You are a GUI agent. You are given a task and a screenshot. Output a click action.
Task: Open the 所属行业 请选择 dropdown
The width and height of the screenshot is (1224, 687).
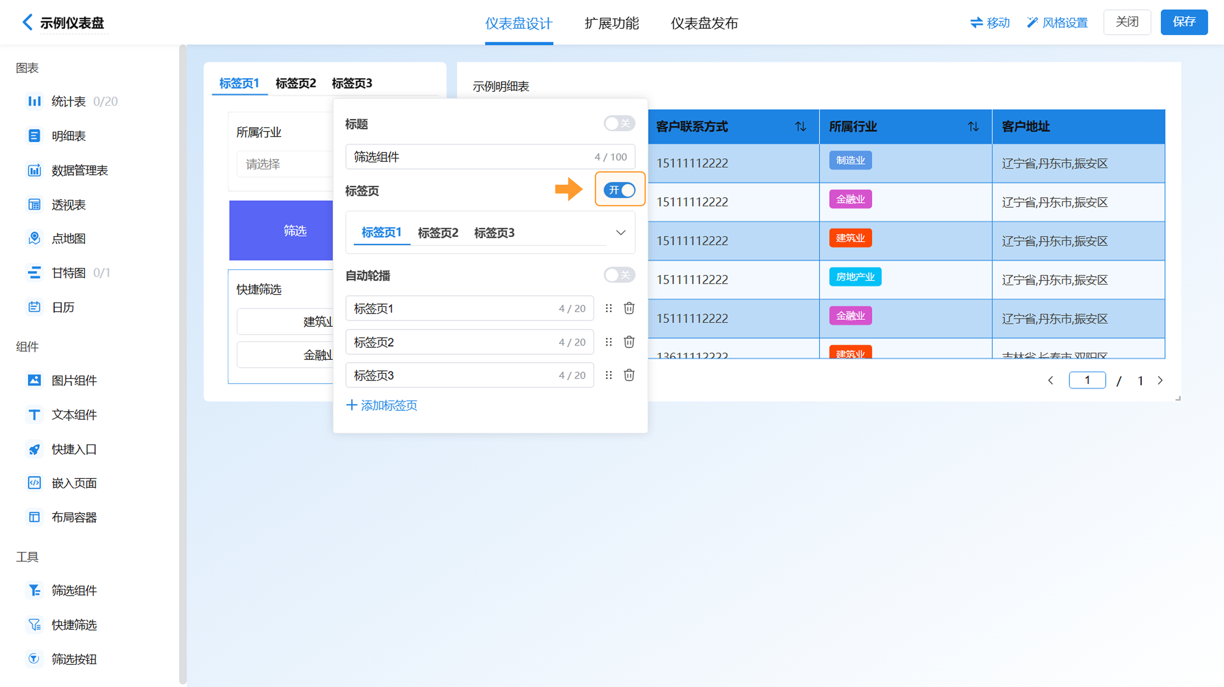coord(285,164)
